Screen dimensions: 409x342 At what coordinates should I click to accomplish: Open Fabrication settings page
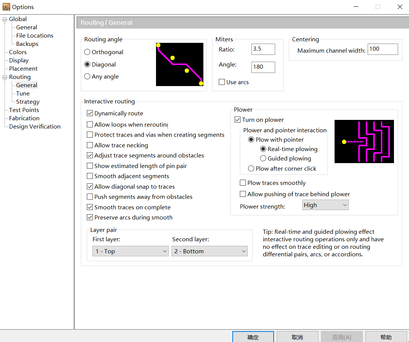(24, 118)
